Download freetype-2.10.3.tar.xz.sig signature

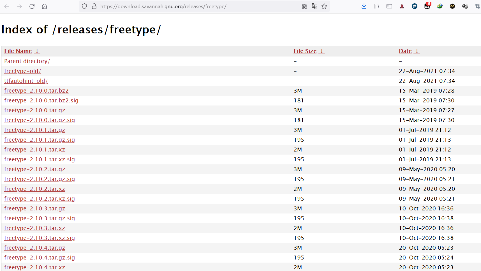(40, 238)
